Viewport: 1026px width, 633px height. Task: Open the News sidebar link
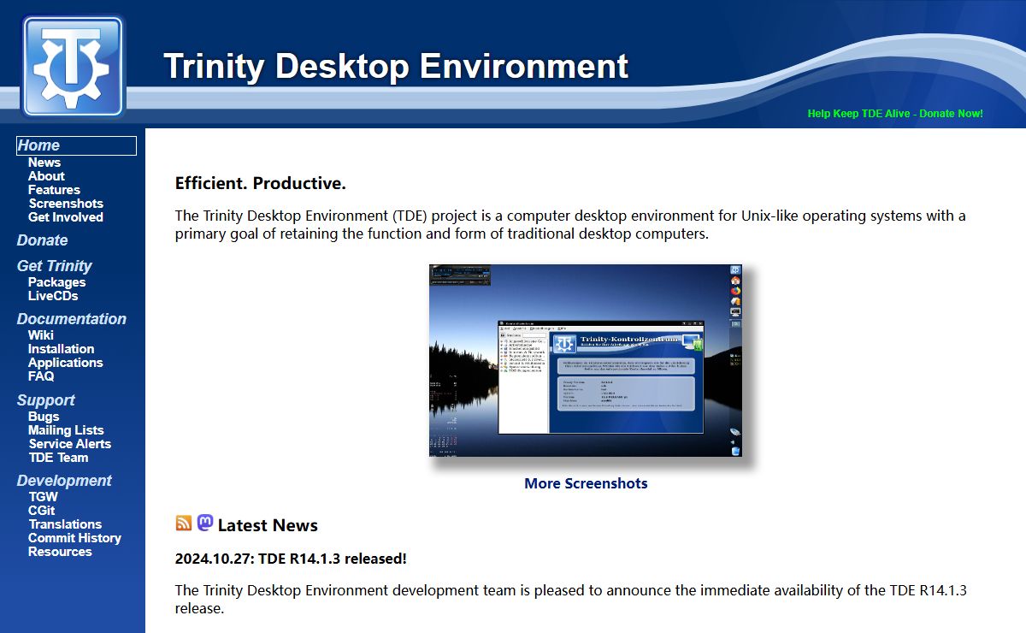tap(44, 163)
